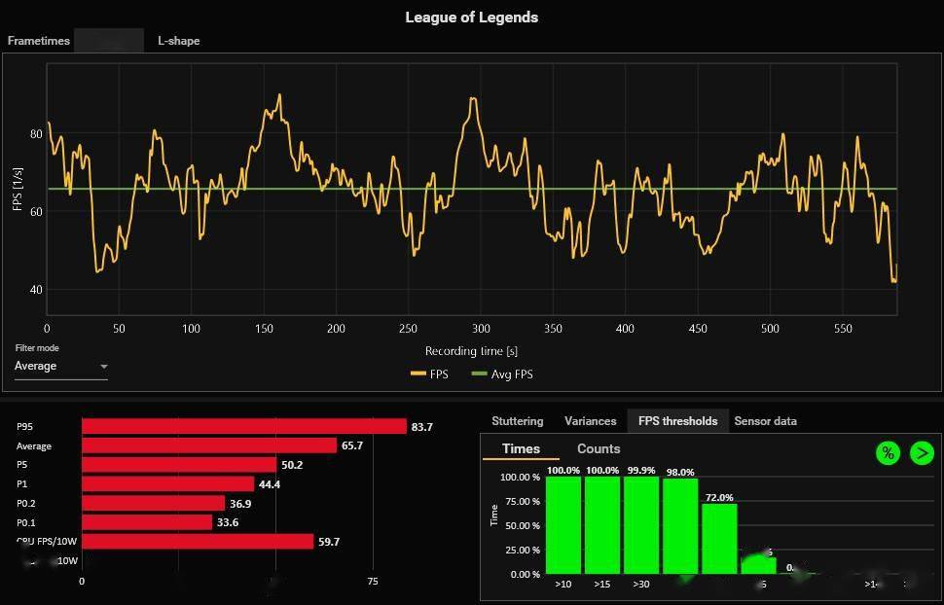Toggle the FPS series in chart legend

coord(430,374)
